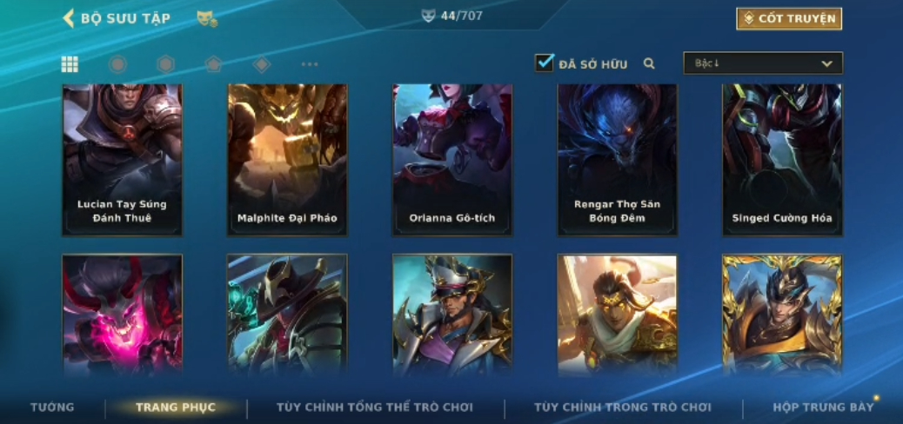Click the Cốt Truyện button
This screenshot has width=903, height=424.
click(789, 18)
